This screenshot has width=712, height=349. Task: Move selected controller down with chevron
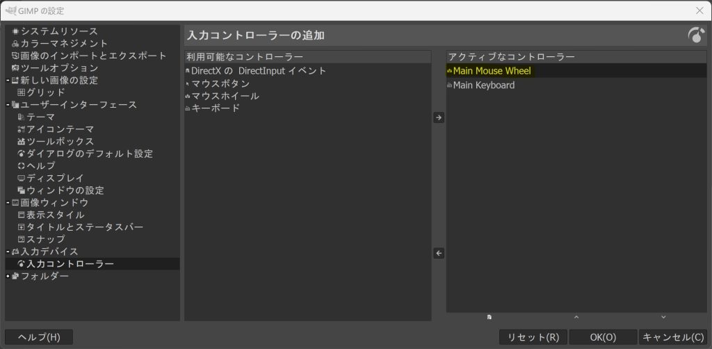pyautogui.click(x=663, y=317)
